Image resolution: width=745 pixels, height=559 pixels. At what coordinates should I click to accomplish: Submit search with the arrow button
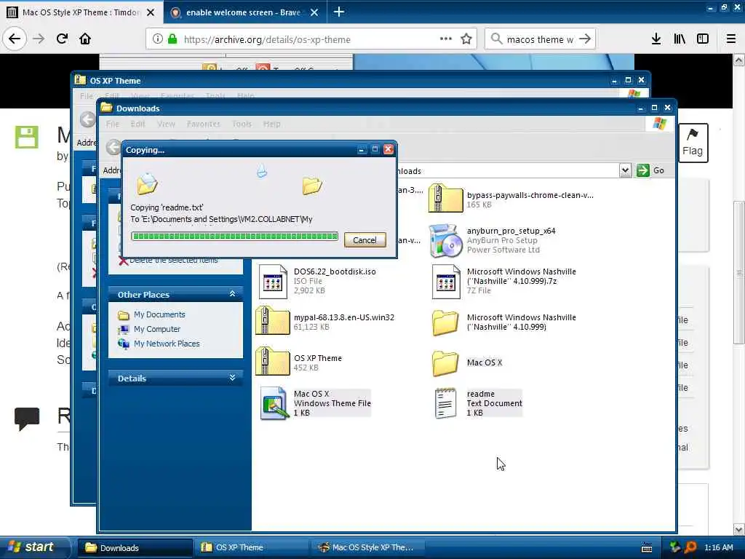click(586, 39)
